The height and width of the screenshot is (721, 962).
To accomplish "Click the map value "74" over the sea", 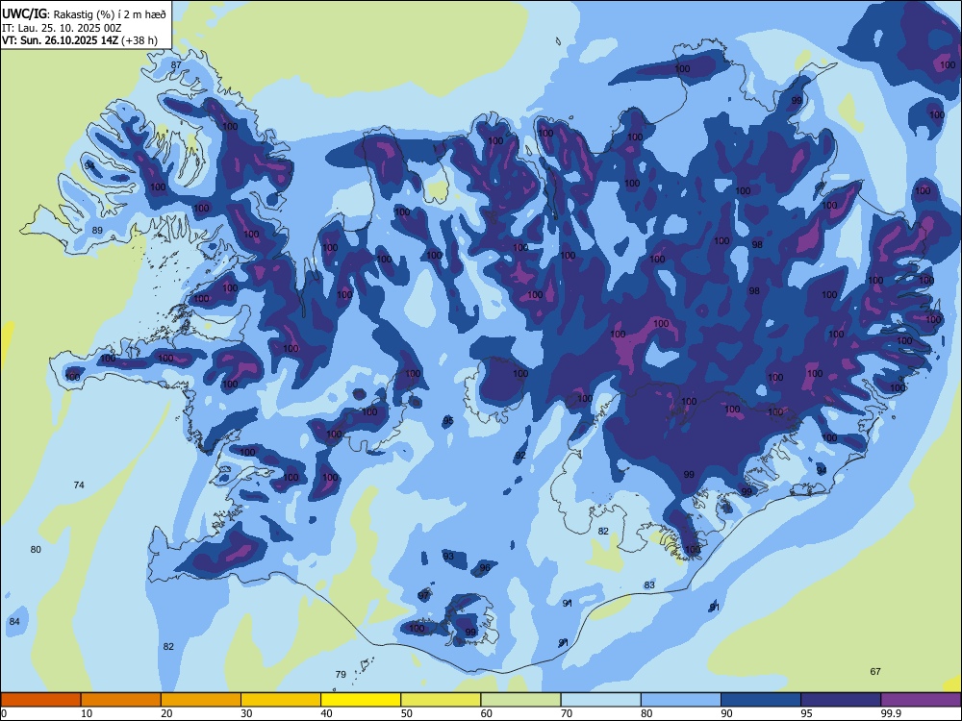I will tap(79, 485).
